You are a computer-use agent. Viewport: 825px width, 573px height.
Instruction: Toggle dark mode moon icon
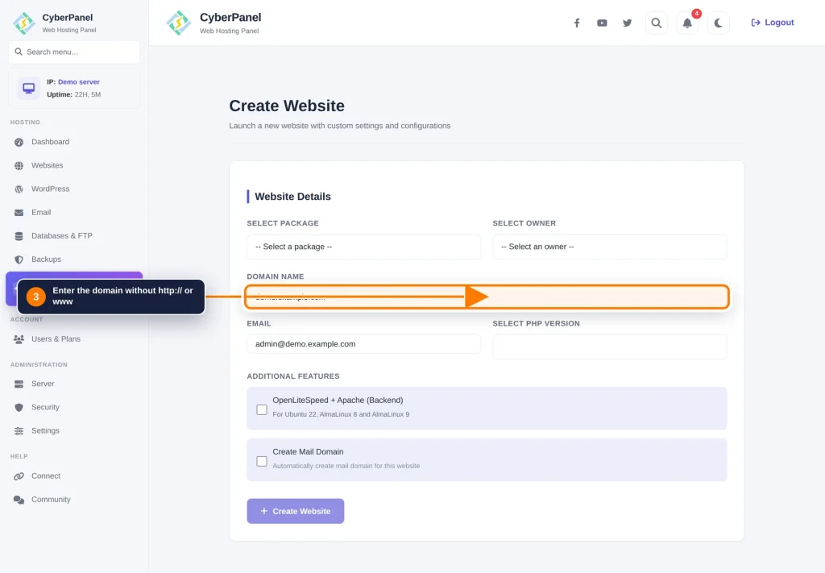(718, 23)
